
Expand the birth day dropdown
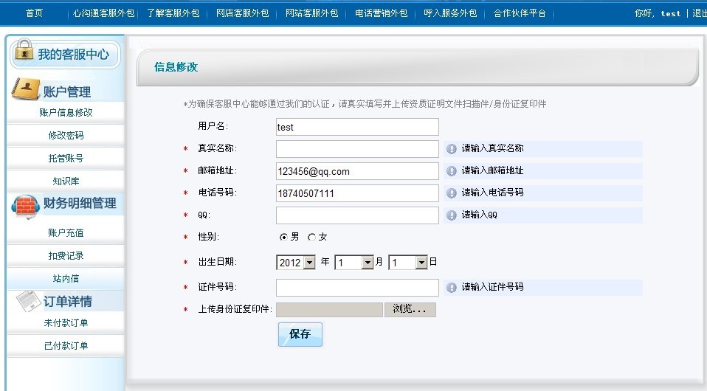point(421,263)
